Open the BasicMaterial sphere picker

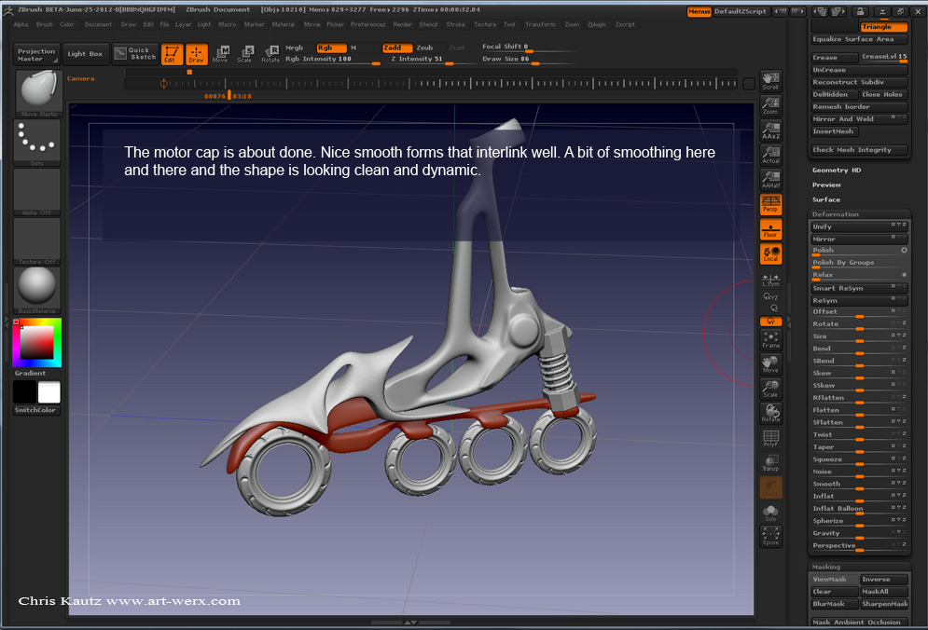point(37,290)
